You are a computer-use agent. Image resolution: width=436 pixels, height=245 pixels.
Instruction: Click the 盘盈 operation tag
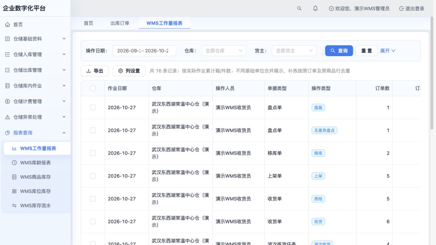coord(318,107)
